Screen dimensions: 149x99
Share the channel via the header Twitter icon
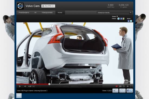click(131, 21)
